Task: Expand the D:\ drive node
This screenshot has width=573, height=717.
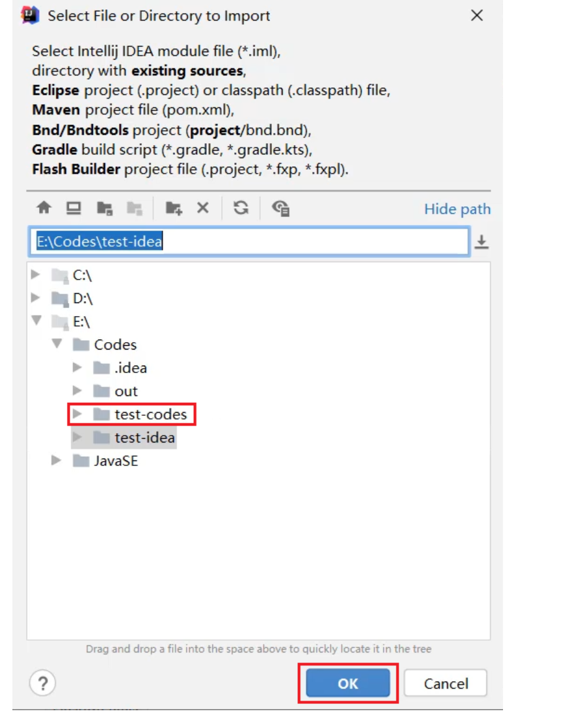Action: point(36,298)
